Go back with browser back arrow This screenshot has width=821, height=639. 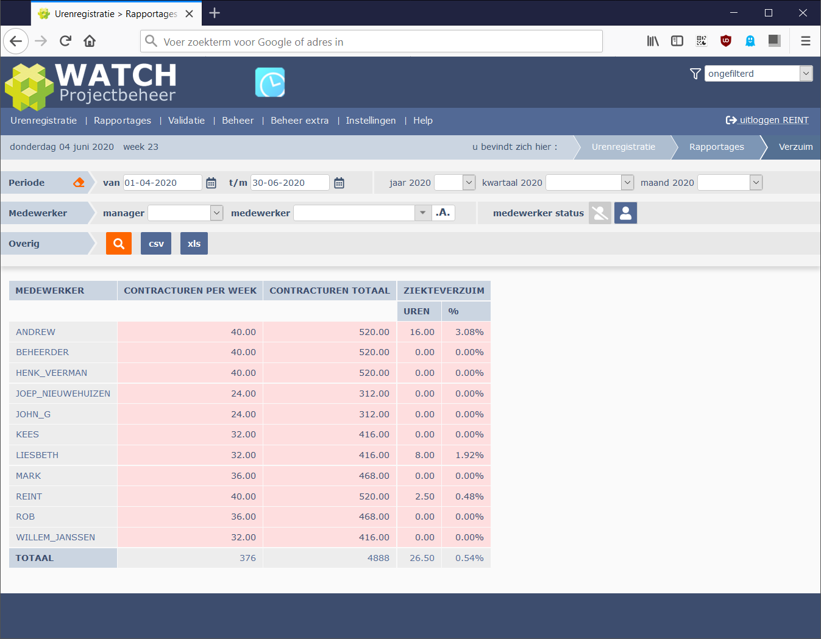(16, 41)
